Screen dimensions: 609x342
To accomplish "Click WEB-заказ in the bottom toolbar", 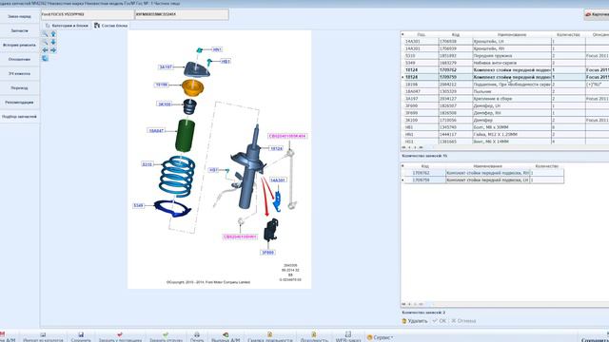I will point(347,337).
